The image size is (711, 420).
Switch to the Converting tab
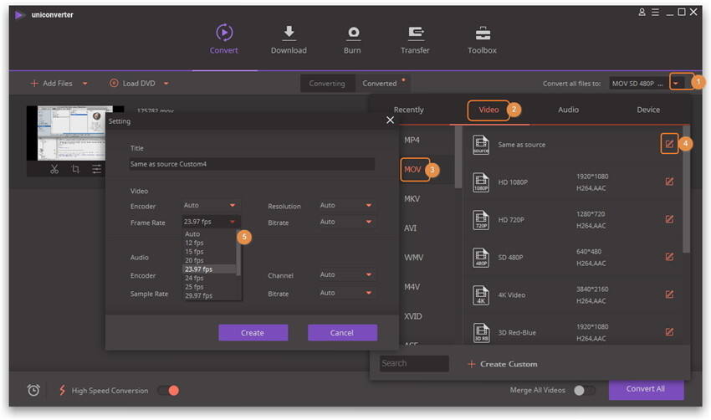327,84
